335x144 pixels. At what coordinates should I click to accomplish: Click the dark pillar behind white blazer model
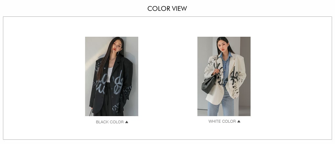pyautogui.click(x=245, y=72)
